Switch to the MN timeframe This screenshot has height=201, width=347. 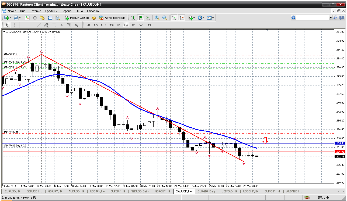pyautogui.click(x=149, y=25)
